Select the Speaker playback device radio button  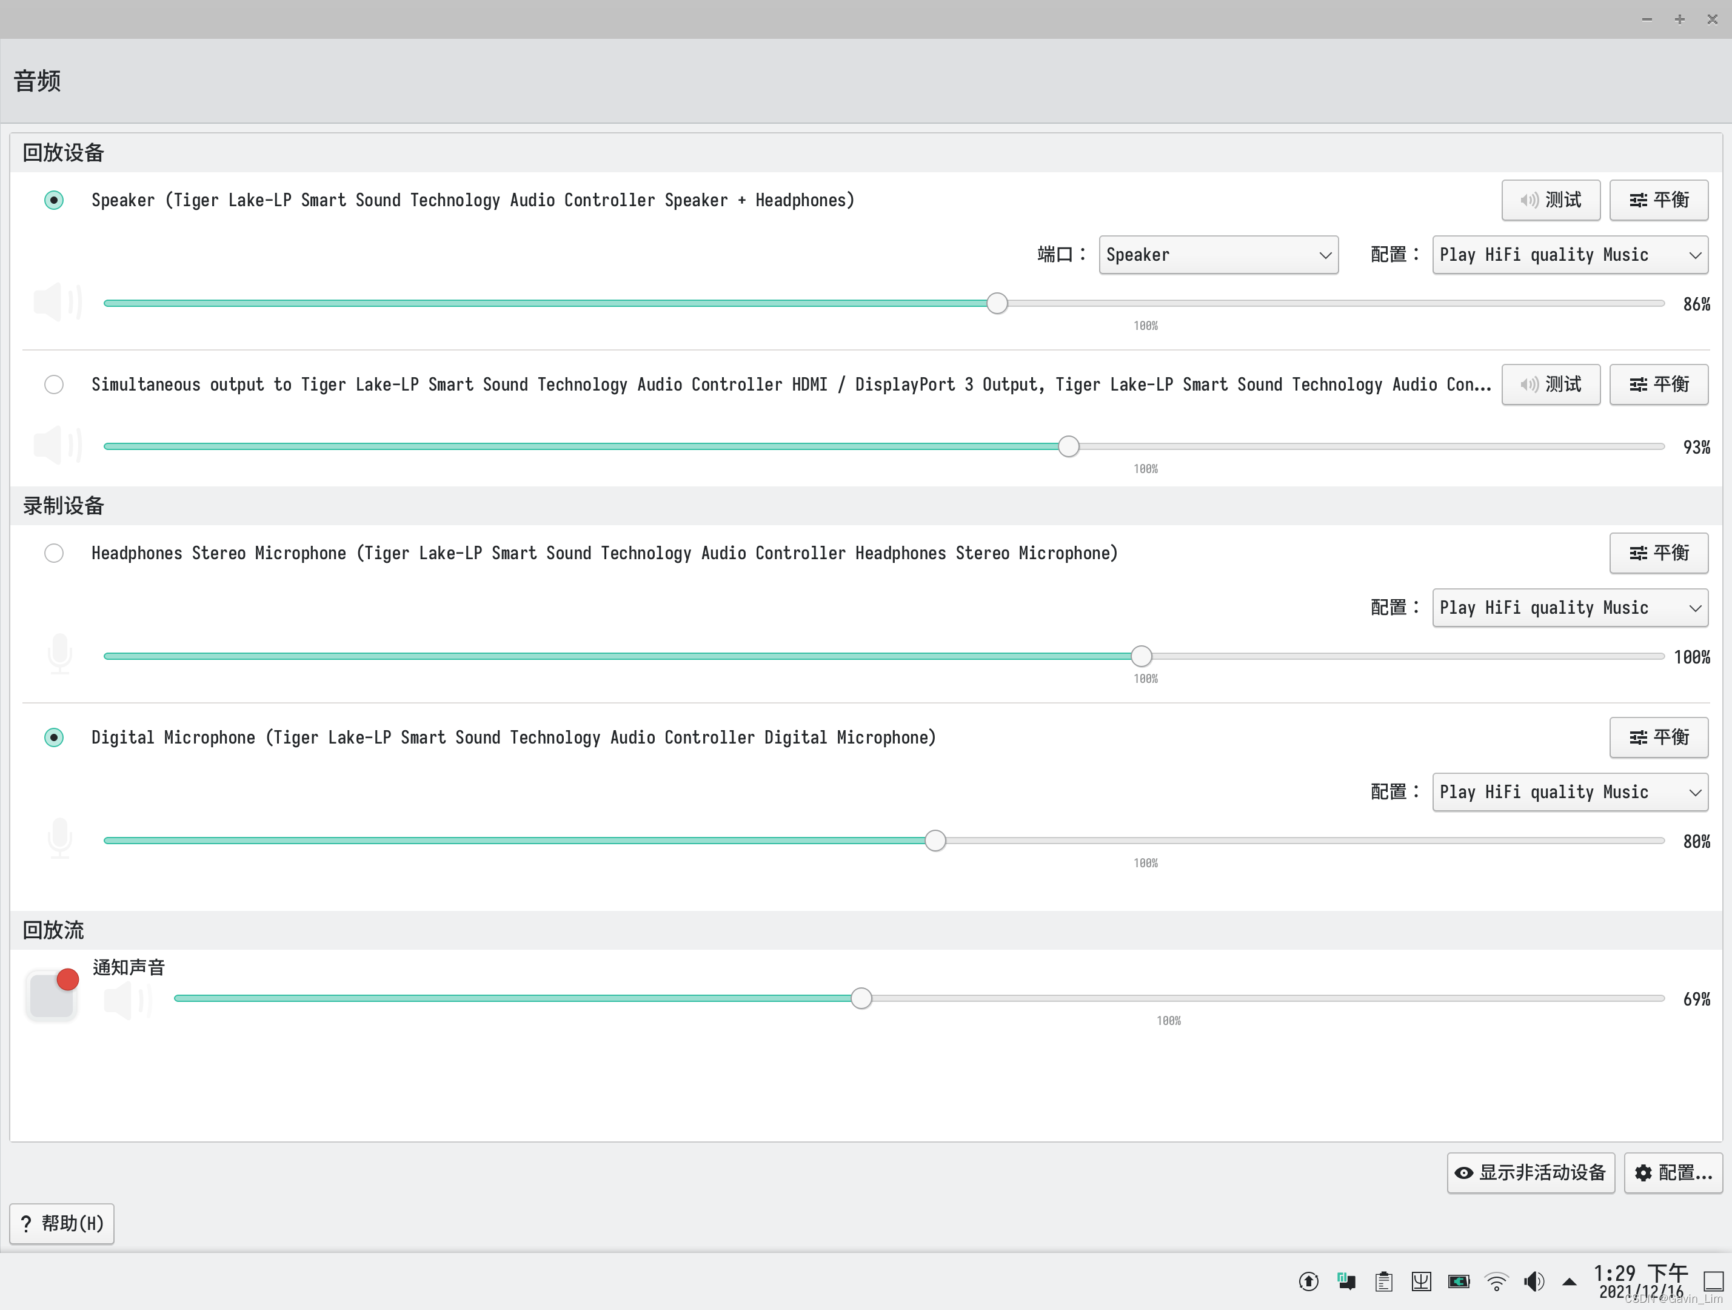click(54, 201)
